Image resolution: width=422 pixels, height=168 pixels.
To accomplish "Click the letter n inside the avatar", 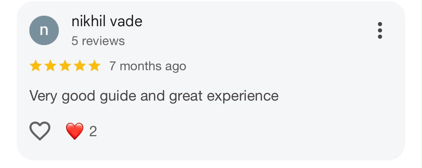I will pyautogui.click(x=44, y=31).
